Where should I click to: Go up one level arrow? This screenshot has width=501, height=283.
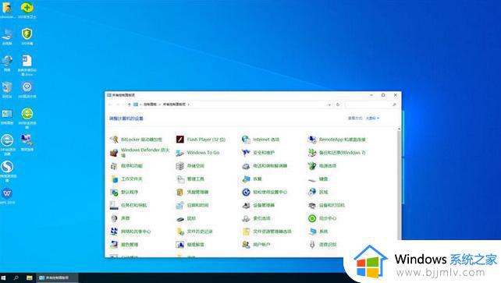point(129,104)
